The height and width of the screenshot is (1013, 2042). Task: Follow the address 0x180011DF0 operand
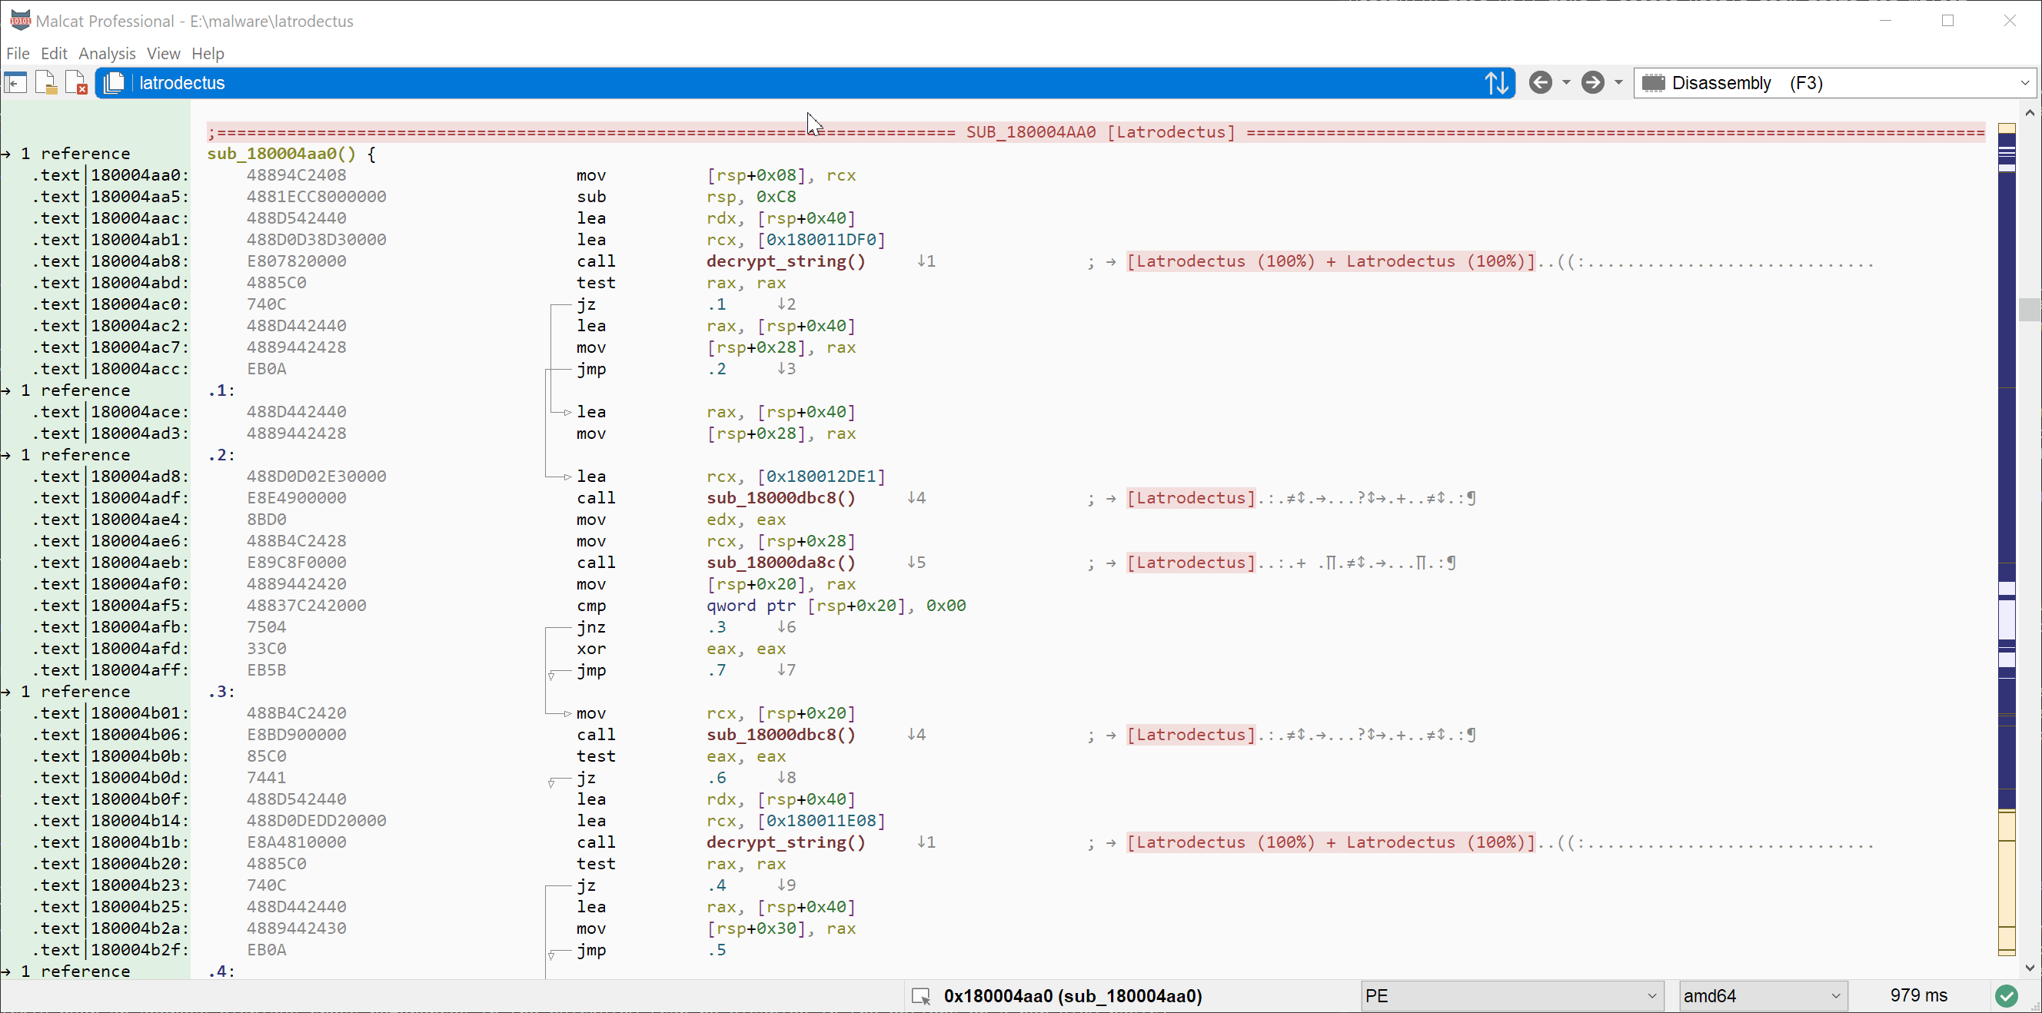click(821, 240)
